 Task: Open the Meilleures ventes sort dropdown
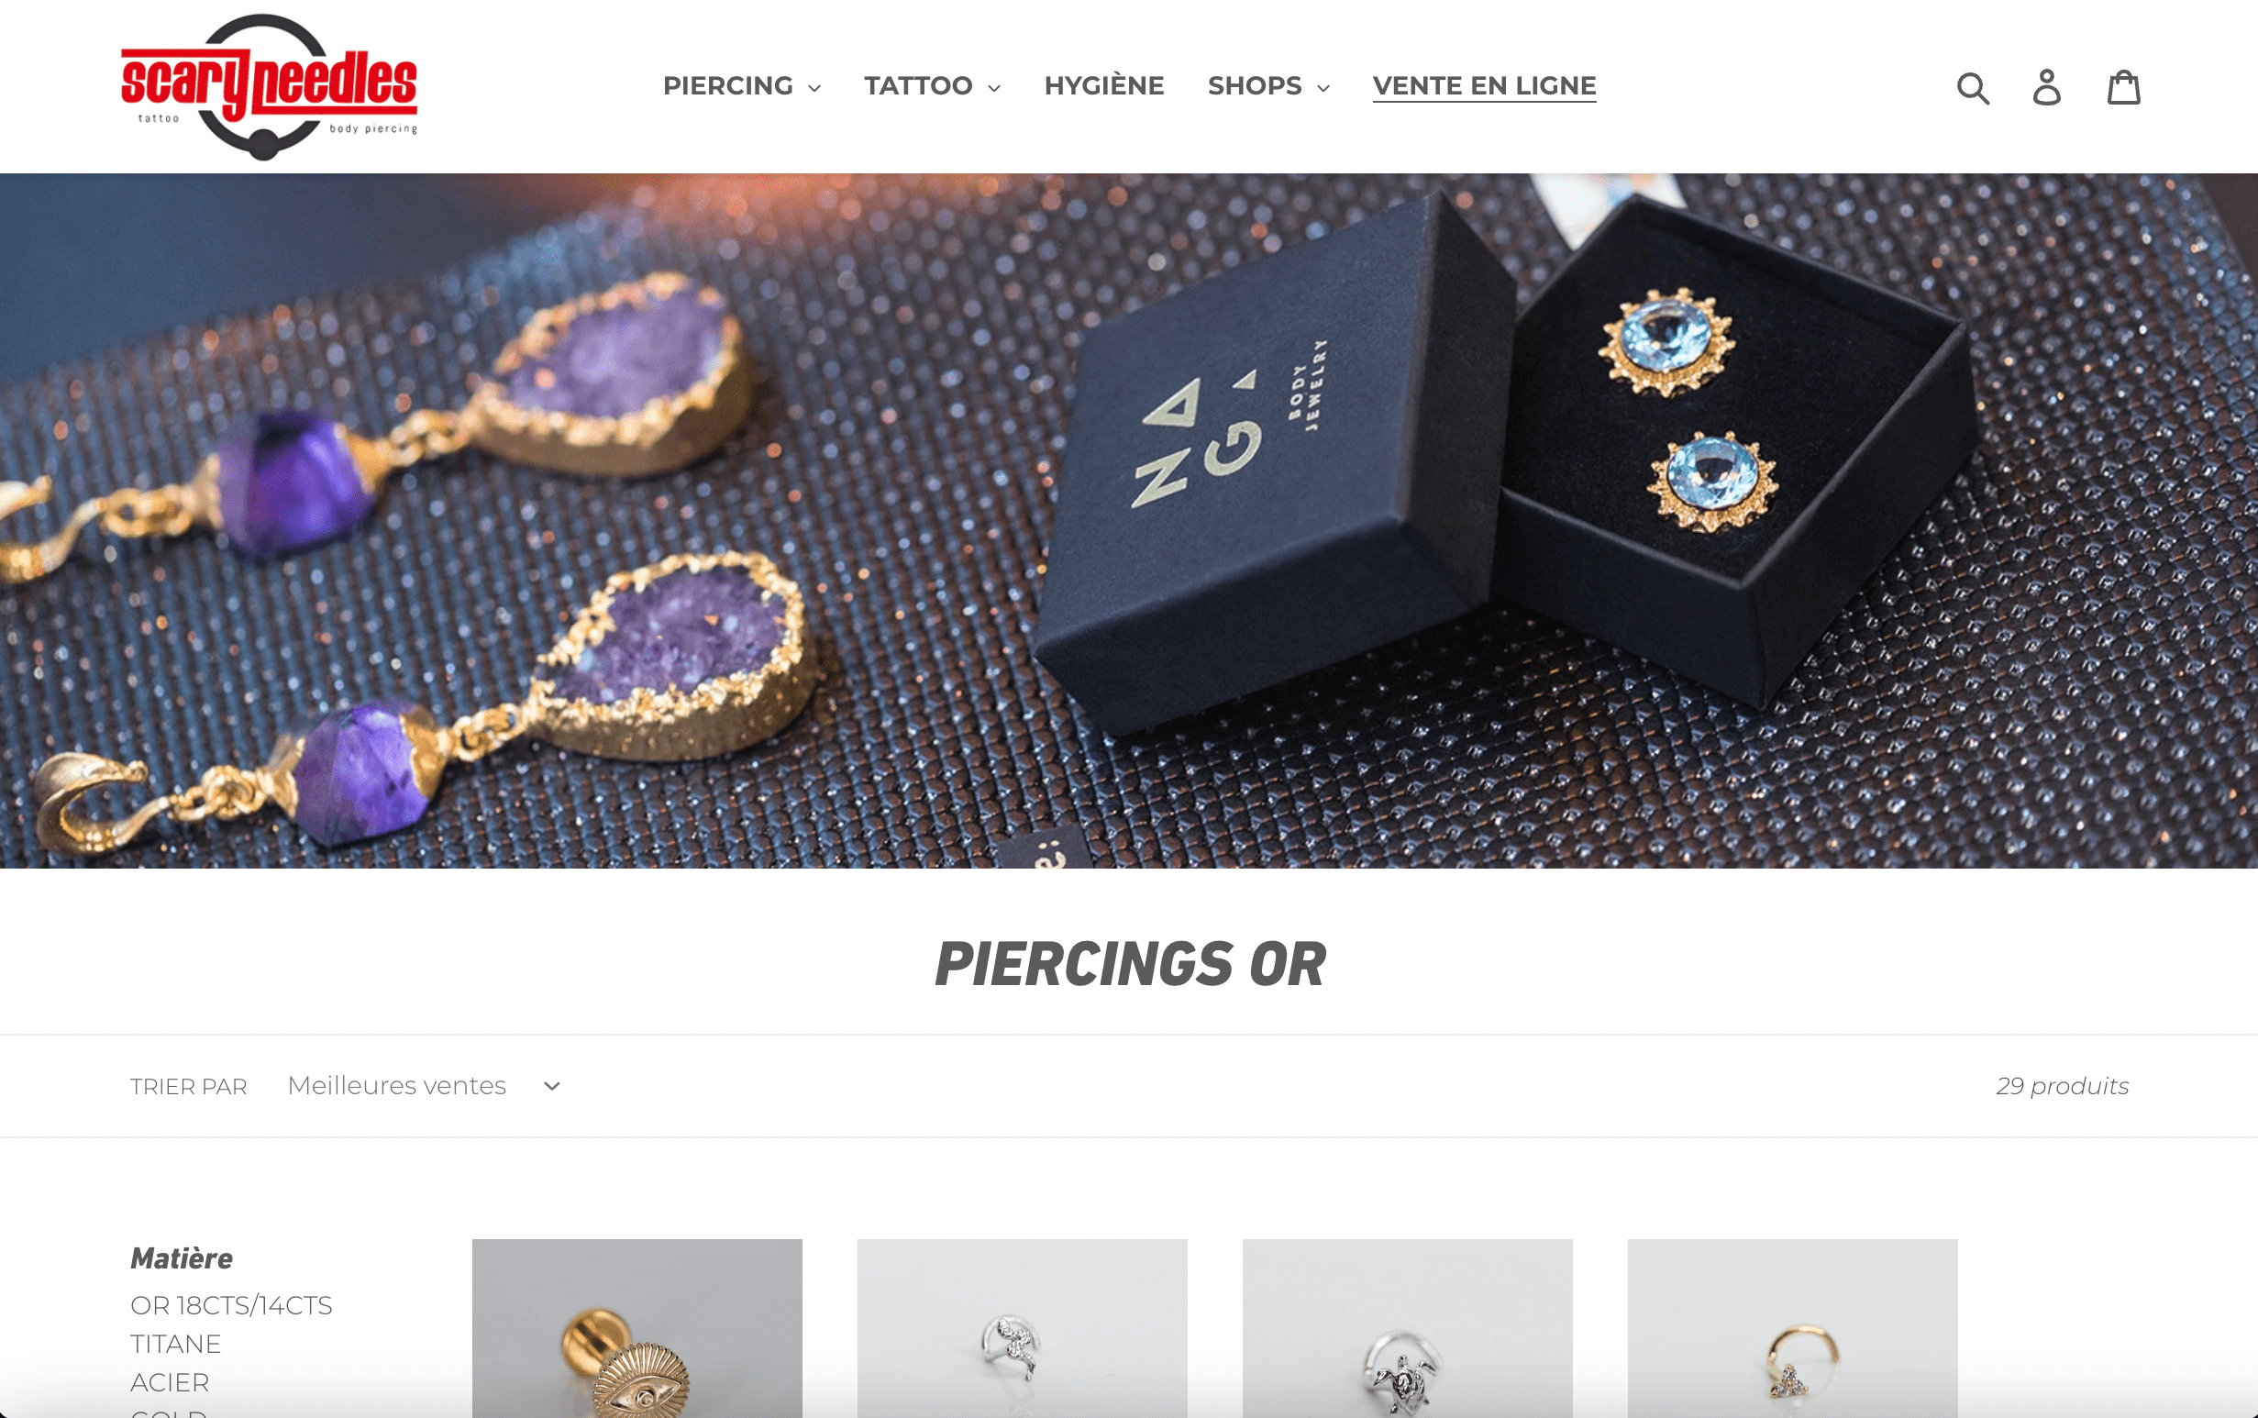(x=424, y=1086)
